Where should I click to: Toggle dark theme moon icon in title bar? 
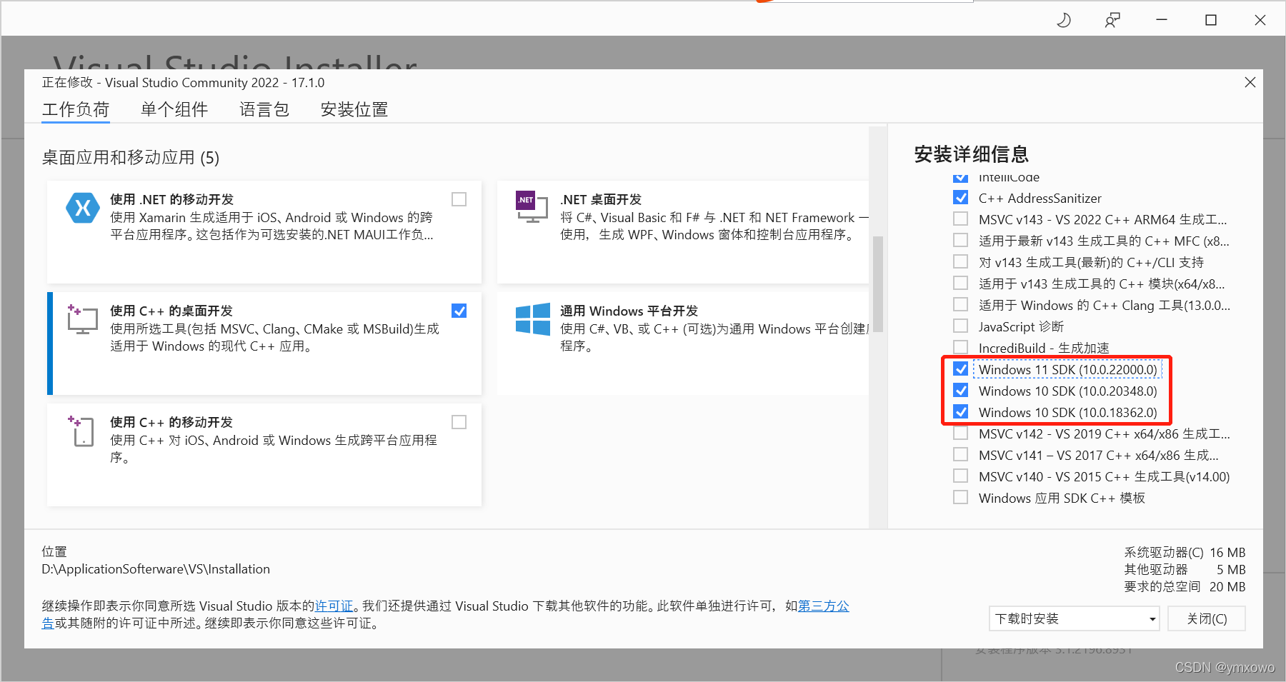[1064, 20]
